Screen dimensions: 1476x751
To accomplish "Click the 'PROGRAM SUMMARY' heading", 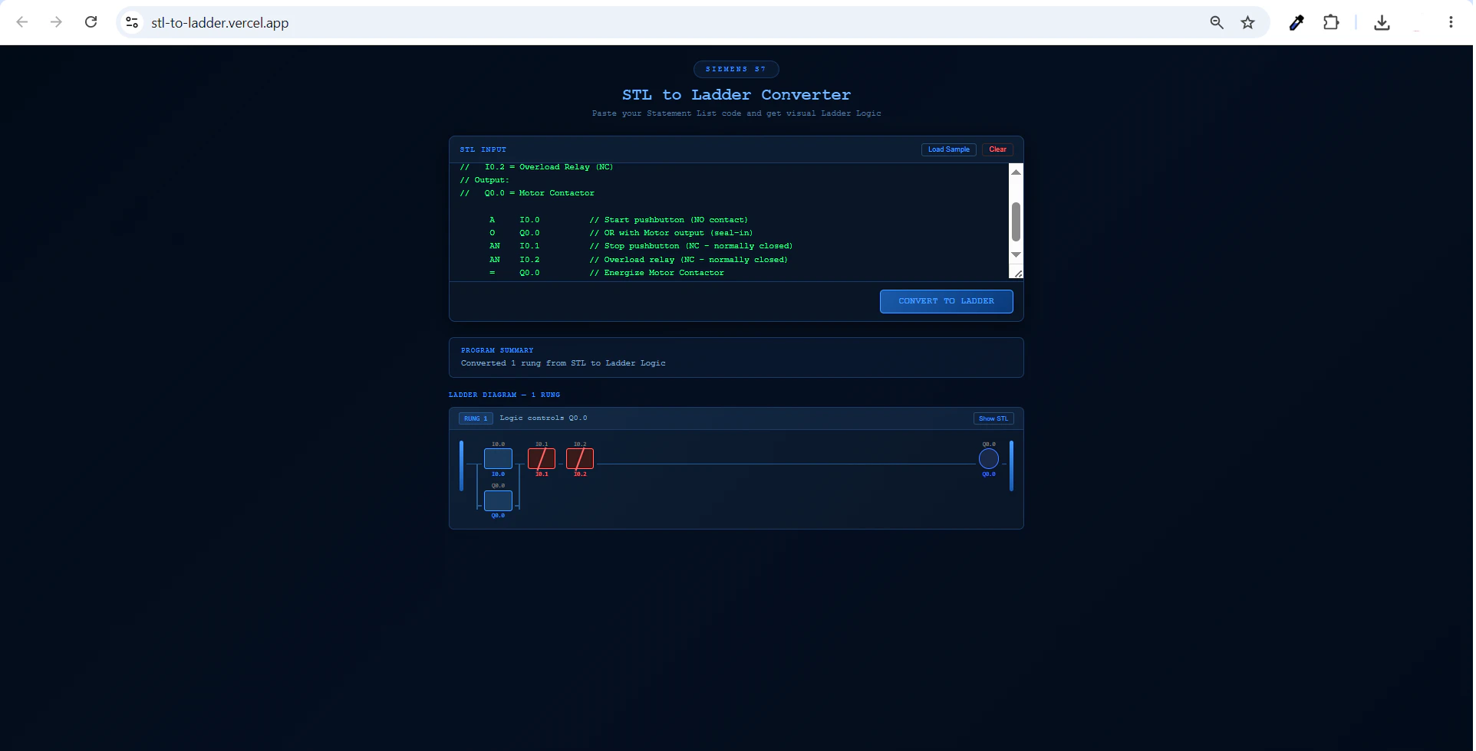I will pos(497,350).
